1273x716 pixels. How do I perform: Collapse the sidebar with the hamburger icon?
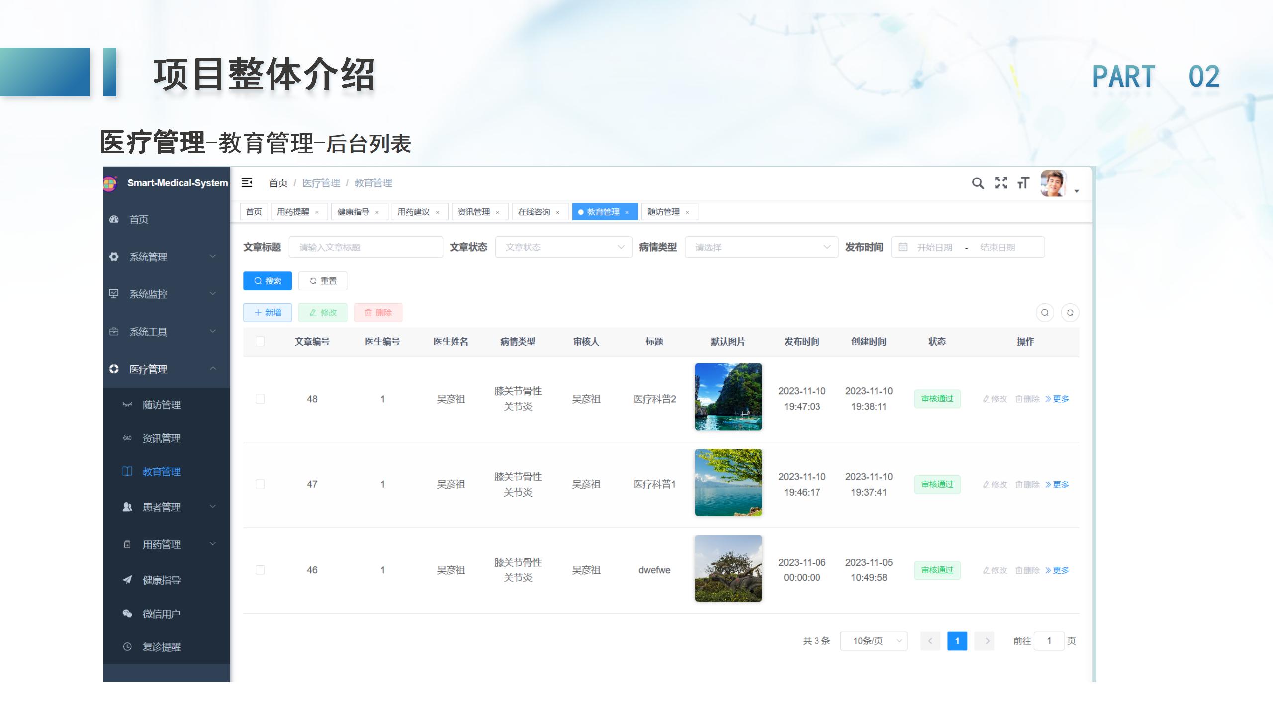click(x=247, y=183)
